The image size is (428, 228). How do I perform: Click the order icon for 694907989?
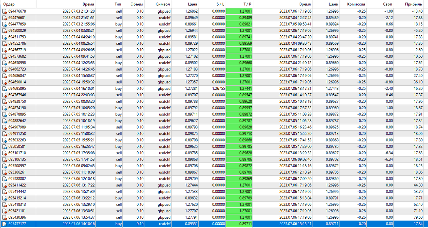pyautogui.click(x=4, y=127)
